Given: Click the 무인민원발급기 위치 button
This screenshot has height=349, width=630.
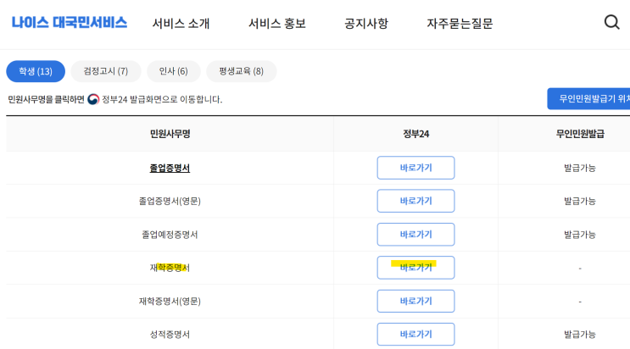Looking at the screenshot, I should click(590, 98).
